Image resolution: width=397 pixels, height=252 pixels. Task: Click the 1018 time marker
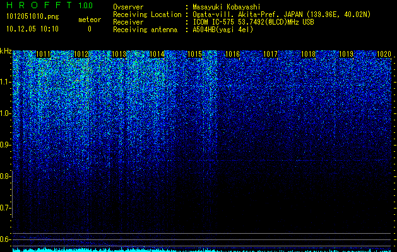[x=308, y=54]
